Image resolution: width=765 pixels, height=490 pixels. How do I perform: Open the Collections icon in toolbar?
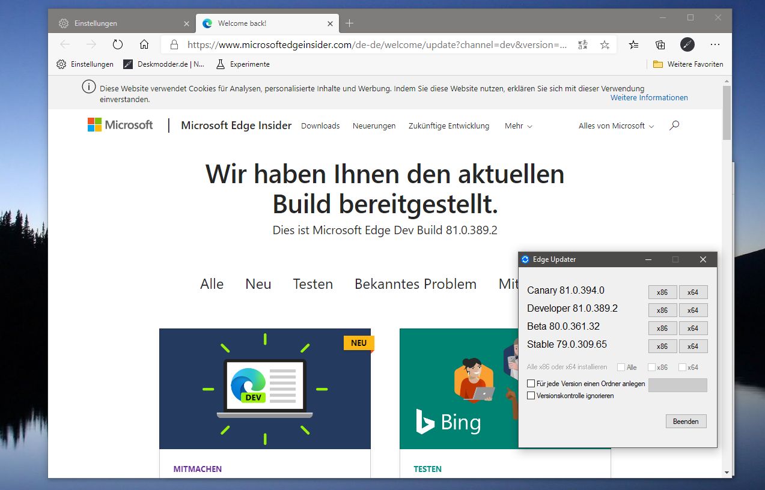pyautogui.click(x=660, y=44)
